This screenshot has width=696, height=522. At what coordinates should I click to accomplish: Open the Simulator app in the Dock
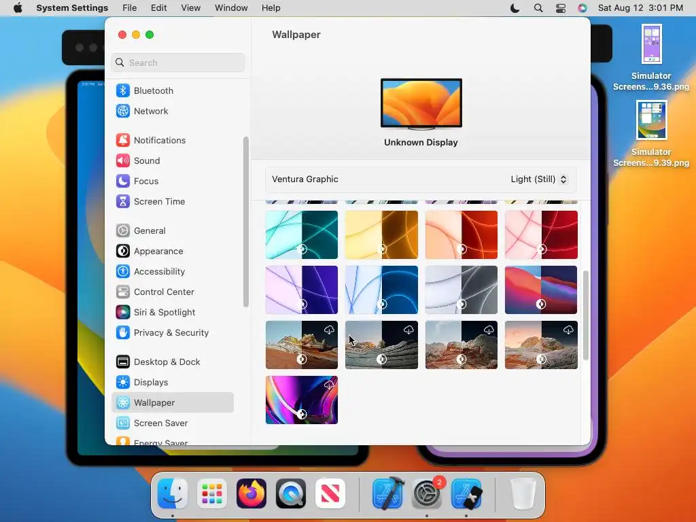pos(466,493)
